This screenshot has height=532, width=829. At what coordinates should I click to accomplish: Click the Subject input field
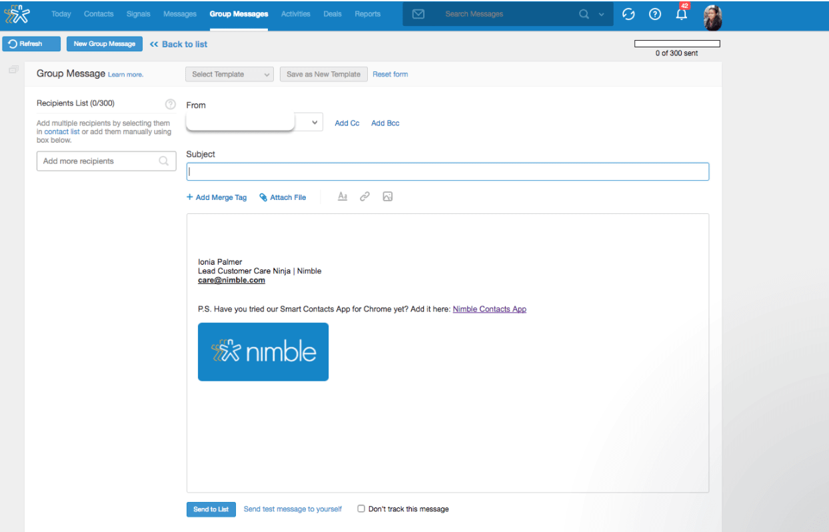447,171
